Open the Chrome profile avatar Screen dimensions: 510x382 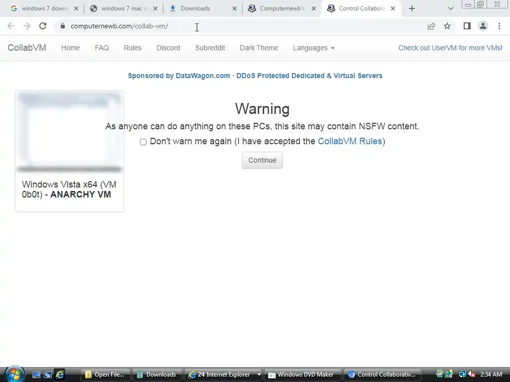(483, 26)
